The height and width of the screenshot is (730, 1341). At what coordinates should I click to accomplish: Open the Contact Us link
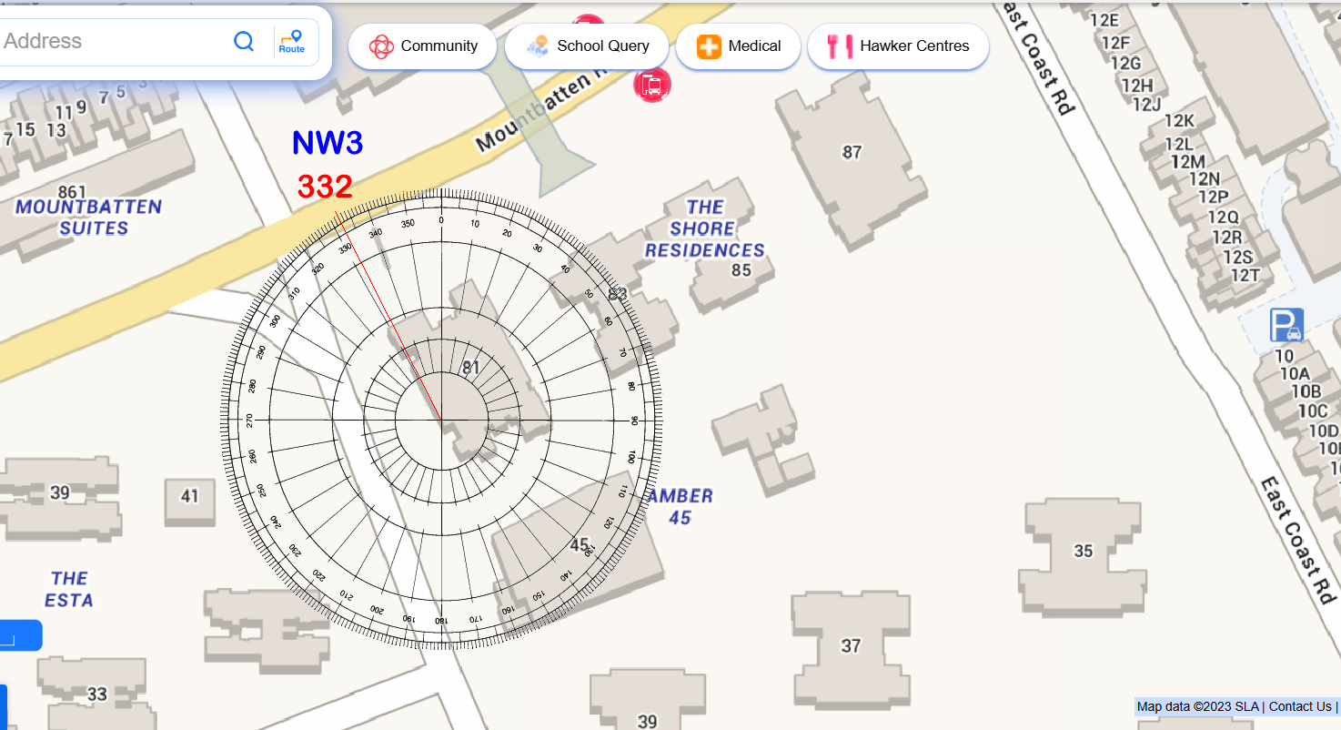pyautogui.click(x=1299, y=706)
